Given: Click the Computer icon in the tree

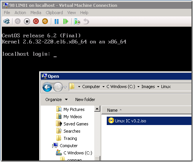Looking at the screenshot, I should (55, 146).
